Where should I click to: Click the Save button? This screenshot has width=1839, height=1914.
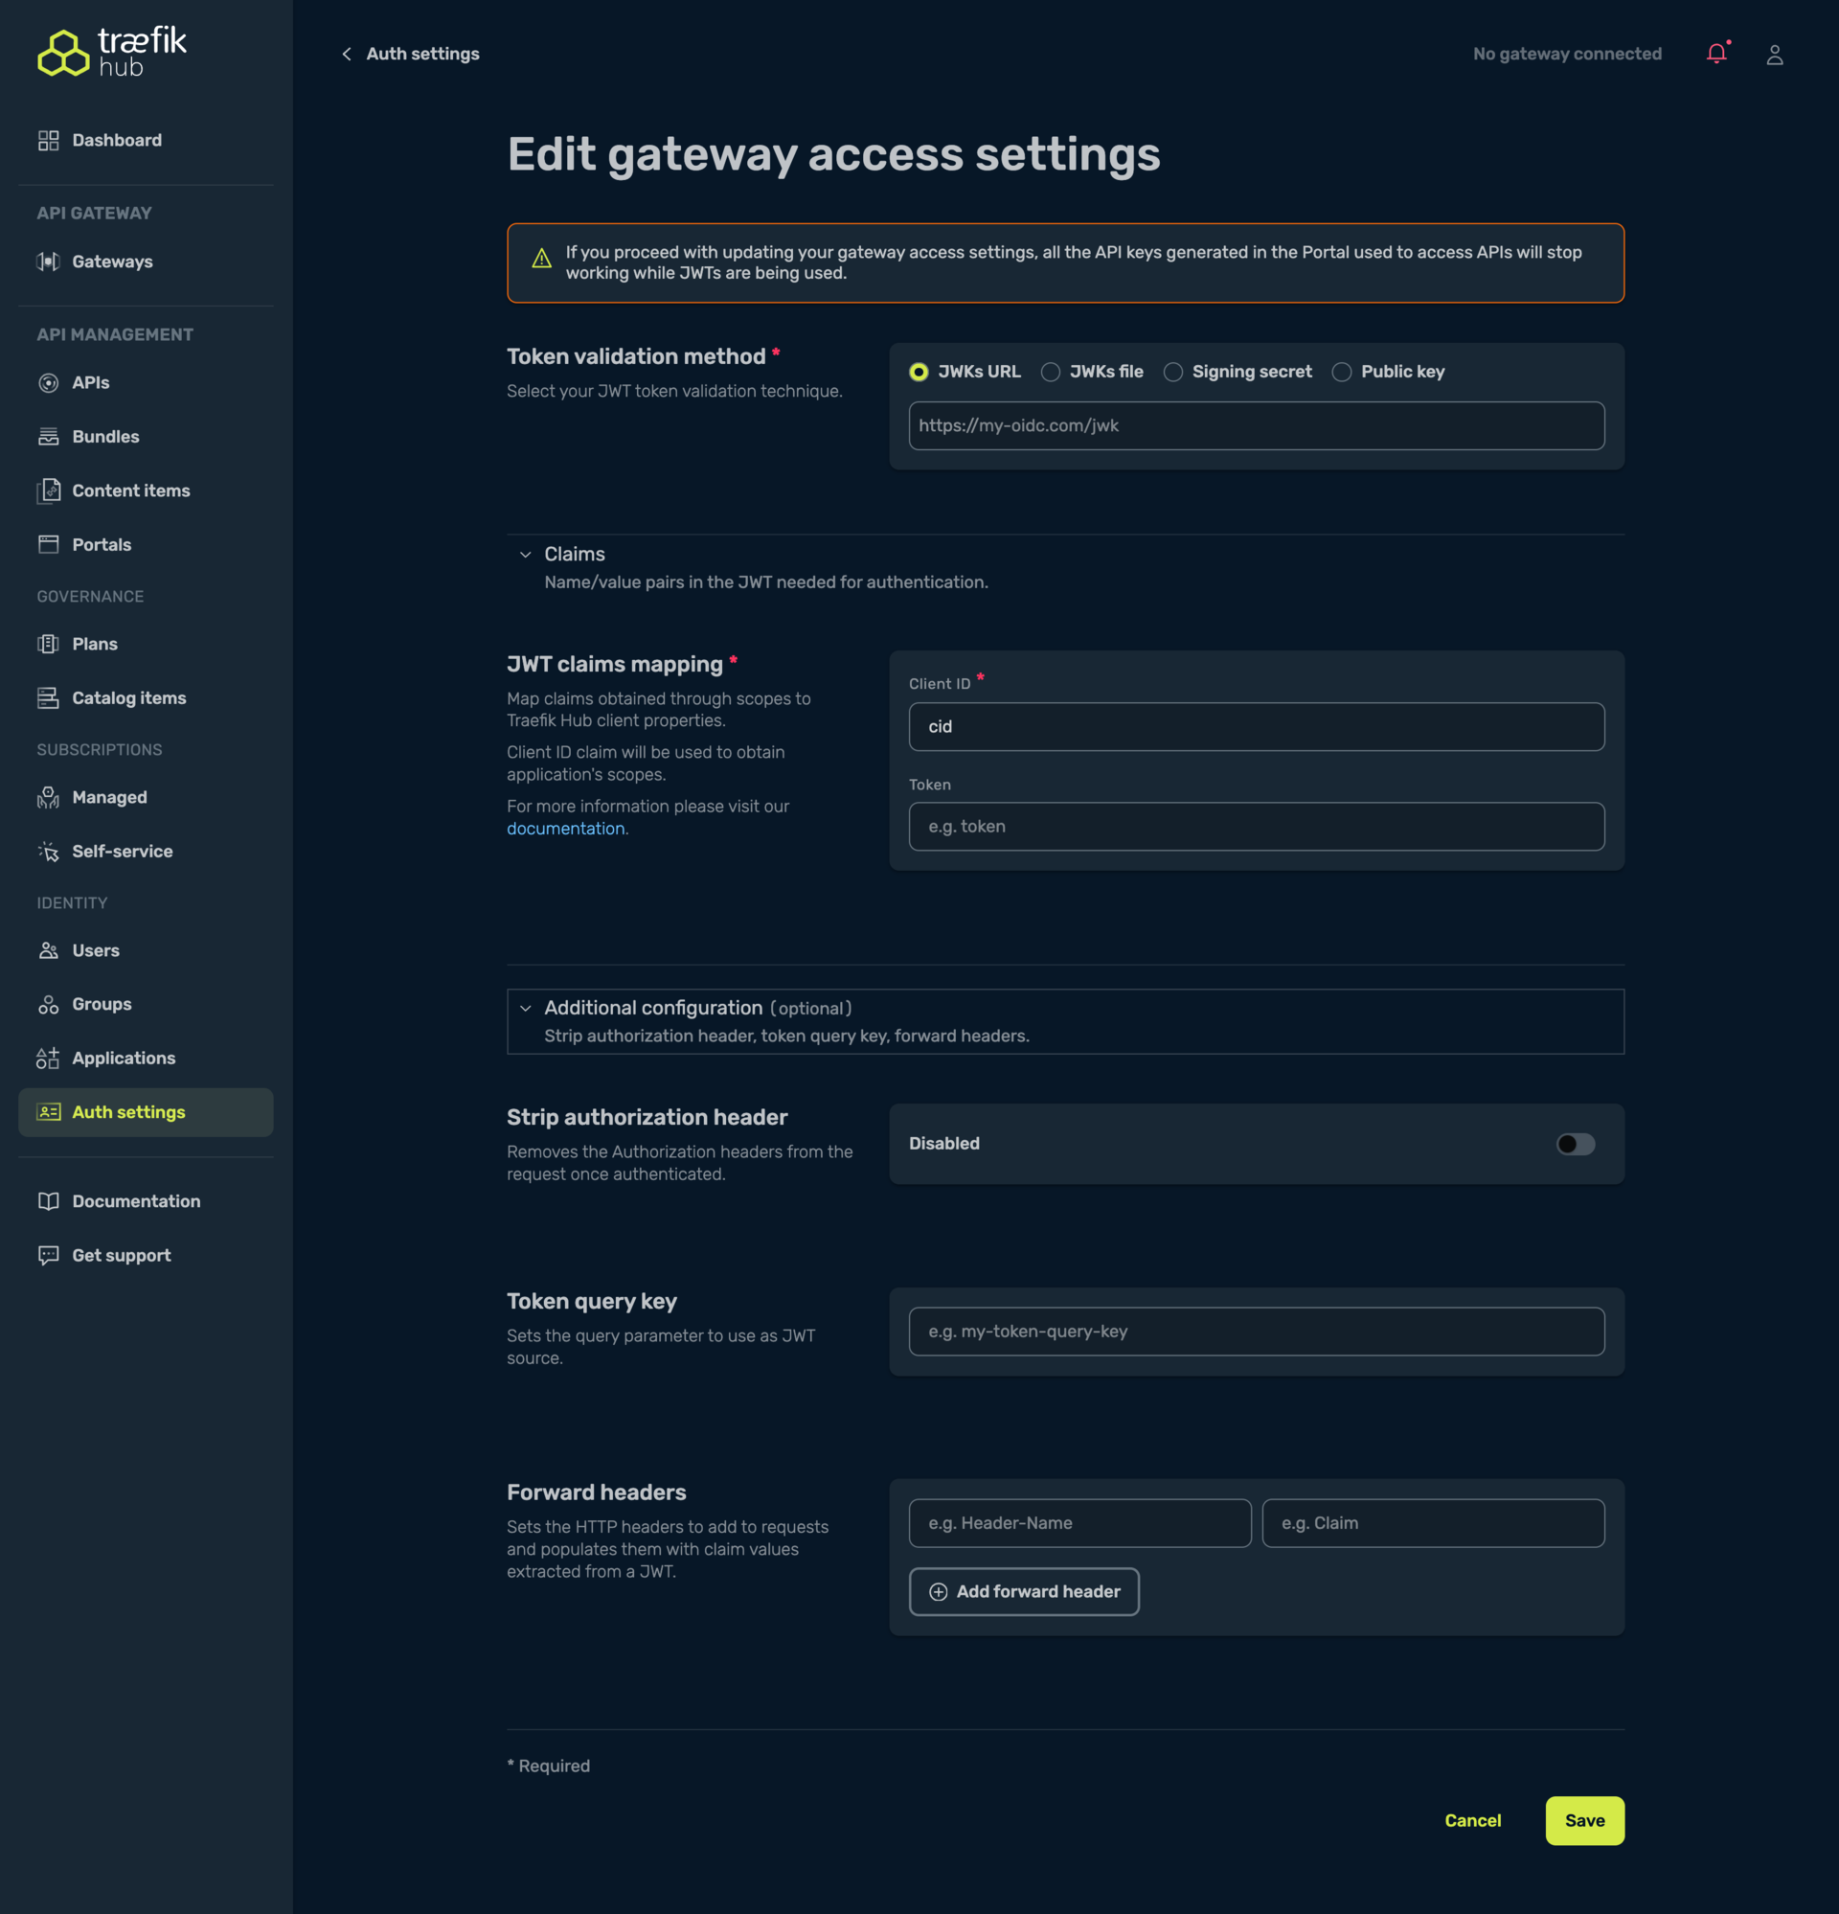[x=1584, y=1820]
